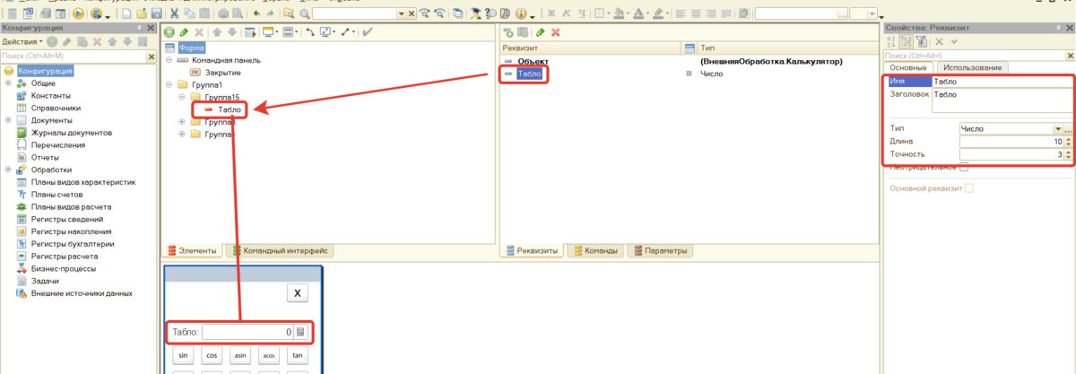Select Табло element in form tree
Image resolution: width=1076 pixels, height=374 pixels.
tap(230, 109)
